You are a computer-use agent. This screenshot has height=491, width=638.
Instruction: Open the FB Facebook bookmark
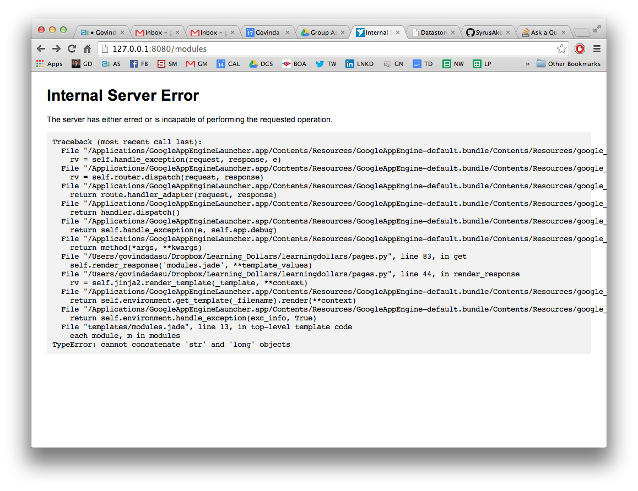coord(139,64)
